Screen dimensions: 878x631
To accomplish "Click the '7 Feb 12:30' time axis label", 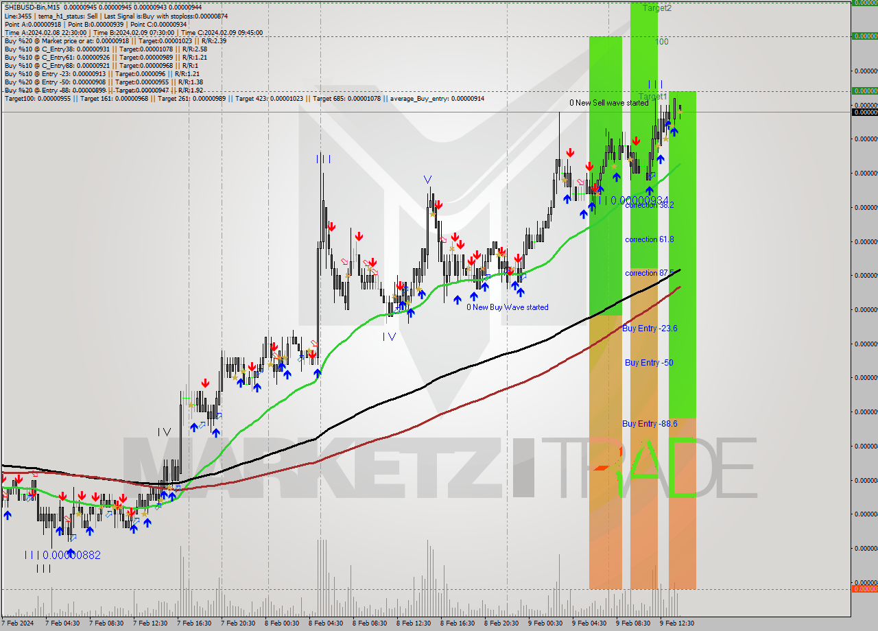I will [150, 623].
